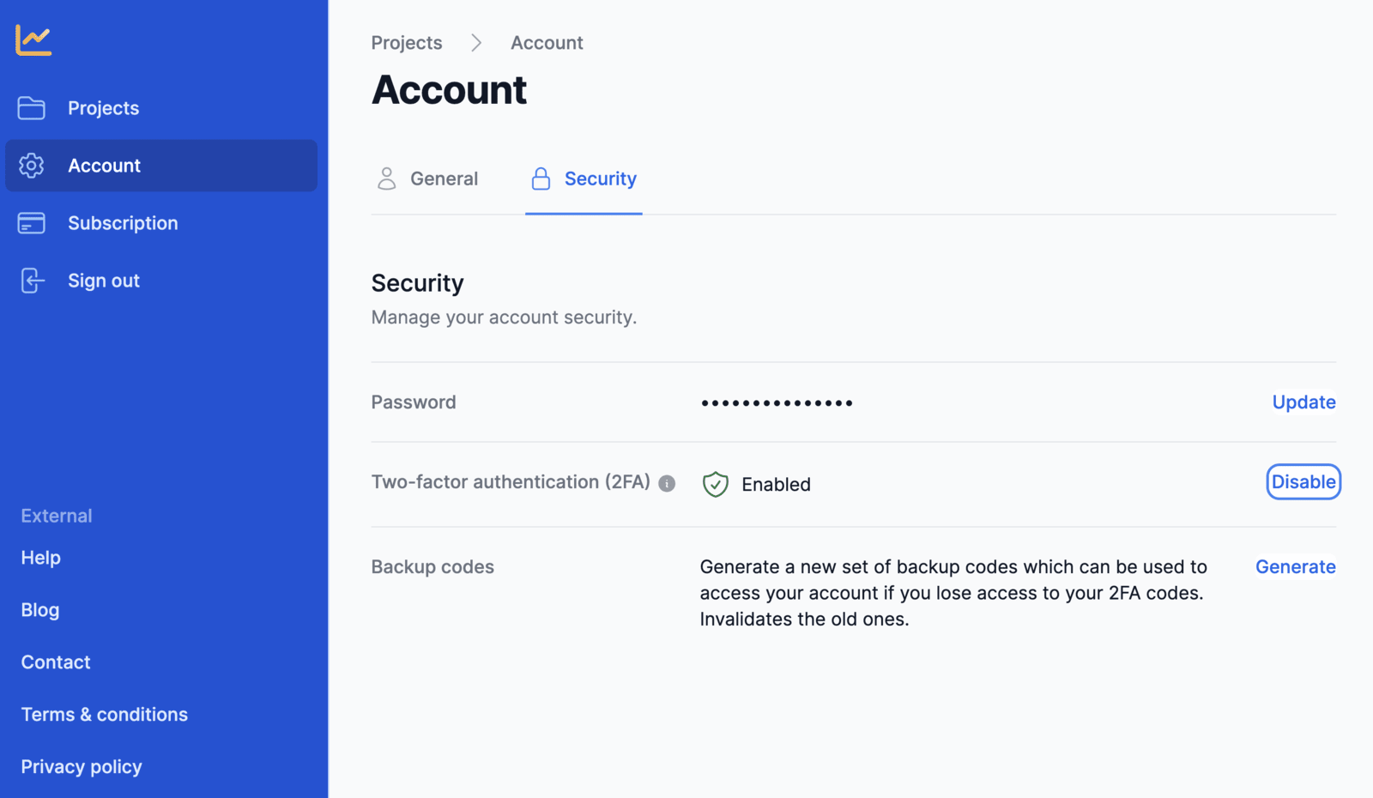The height and width of the screenshot is (798, 1373).
Task: Generate new backup codes
Action: pos(1296,567)
